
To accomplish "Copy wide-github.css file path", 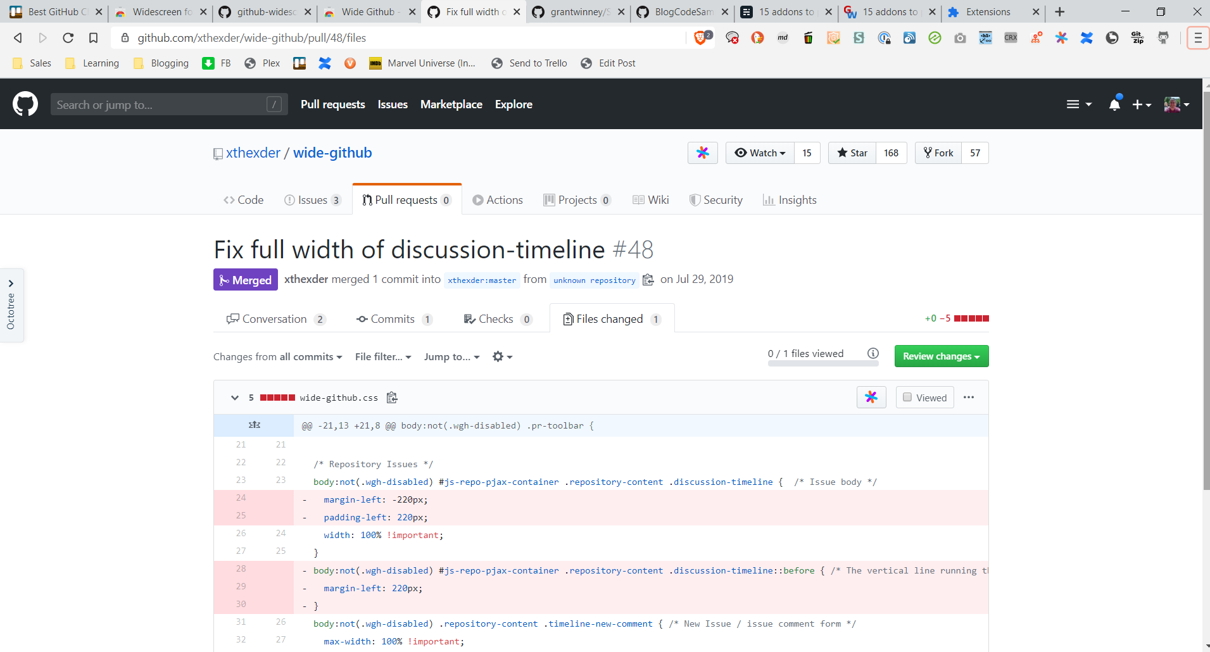I will coord(392,398).
